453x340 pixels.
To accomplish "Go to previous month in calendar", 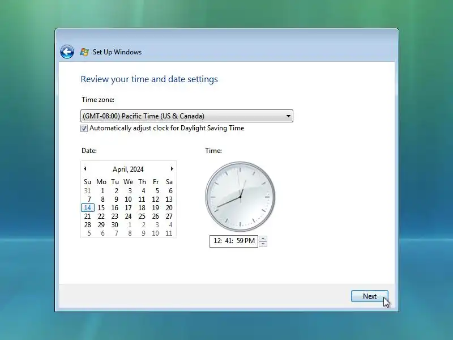I will point(85,168).
